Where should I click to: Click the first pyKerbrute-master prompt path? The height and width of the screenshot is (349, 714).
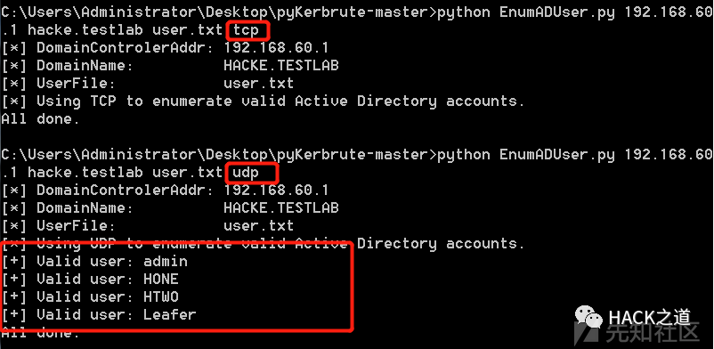click(x=344, y=12)
